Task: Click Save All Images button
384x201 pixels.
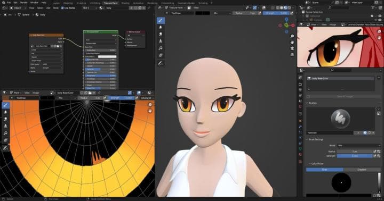Action: [345, 96]
